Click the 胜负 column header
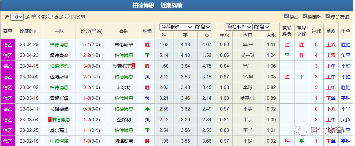The image size is (355, 146). [x=147, y=31]
